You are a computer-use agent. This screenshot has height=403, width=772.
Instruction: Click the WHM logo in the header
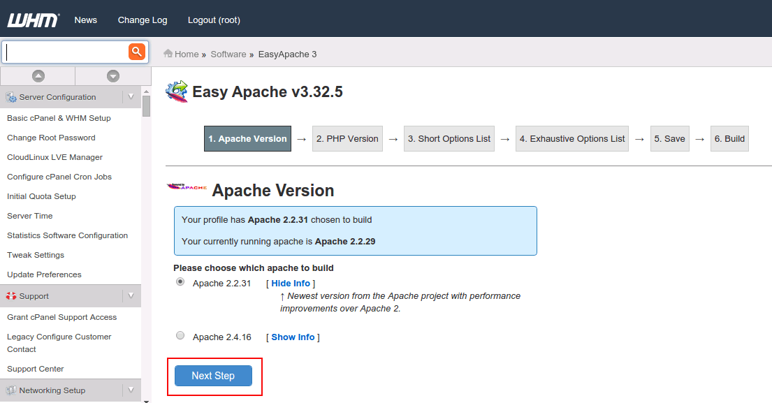click(x=31, y=18)
